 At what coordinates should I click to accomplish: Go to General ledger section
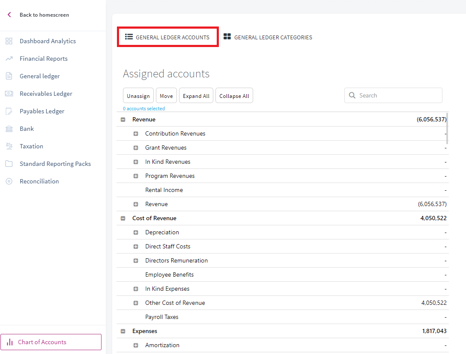tap(39, 76)
